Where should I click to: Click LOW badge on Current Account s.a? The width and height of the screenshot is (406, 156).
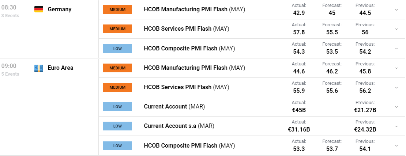117,126
